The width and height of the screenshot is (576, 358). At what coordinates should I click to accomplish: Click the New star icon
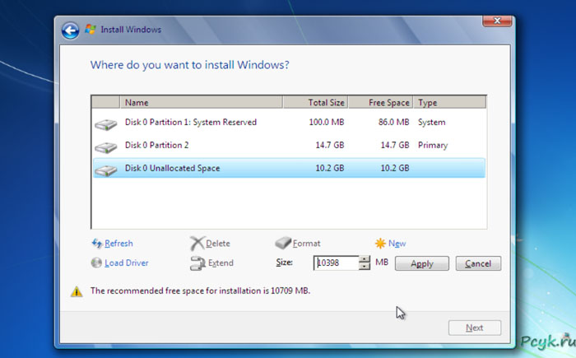coord(379,244)
